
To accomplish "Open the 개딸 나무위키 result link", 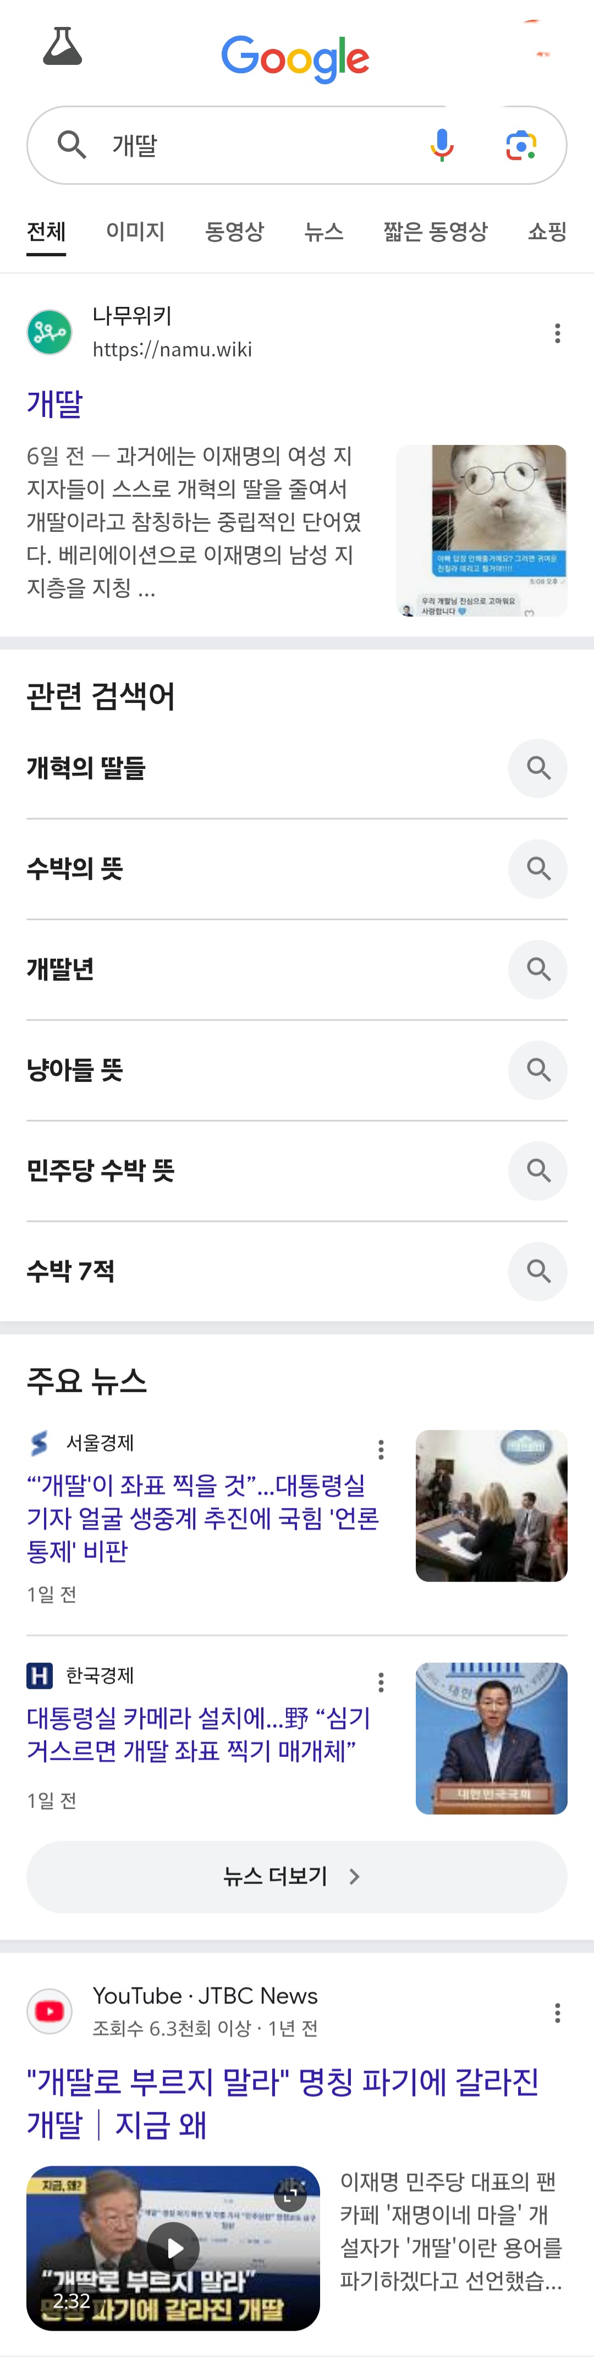I will [55, 404].
